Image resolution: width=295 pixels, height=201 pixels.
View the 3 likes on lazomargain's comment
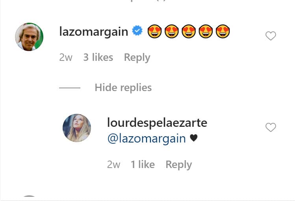pos(98,57)
